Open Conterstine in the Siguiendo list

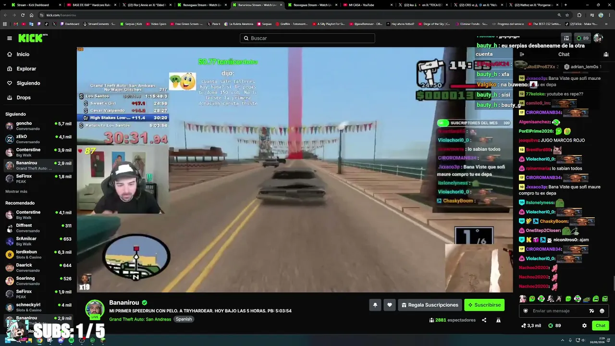38,152
